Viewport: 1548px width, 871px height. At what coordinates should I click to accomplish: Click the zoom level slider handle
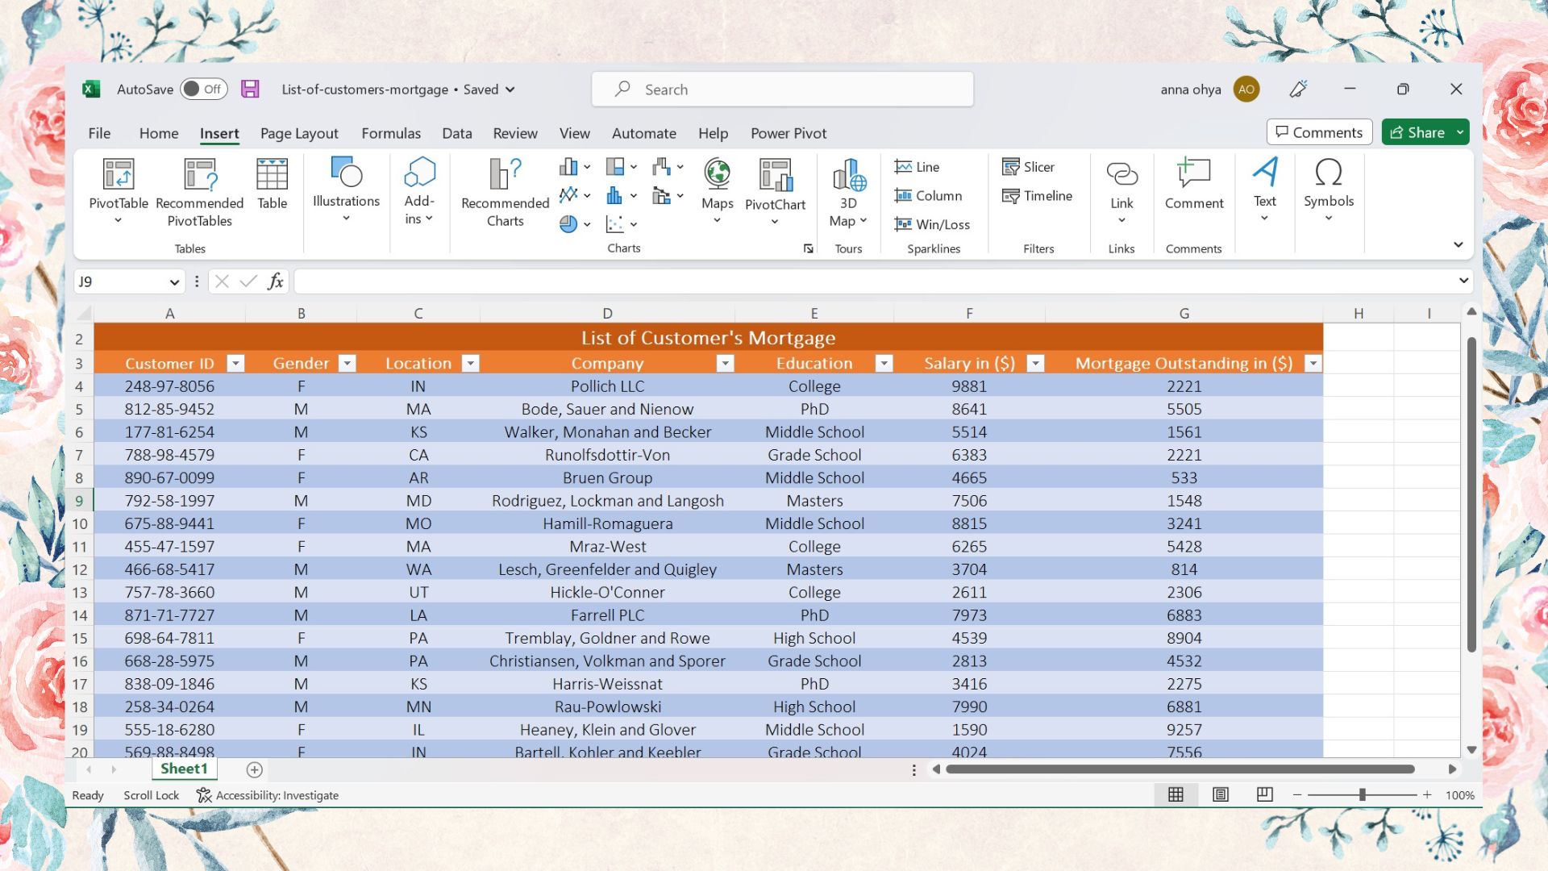click(x=1362, y=794)
